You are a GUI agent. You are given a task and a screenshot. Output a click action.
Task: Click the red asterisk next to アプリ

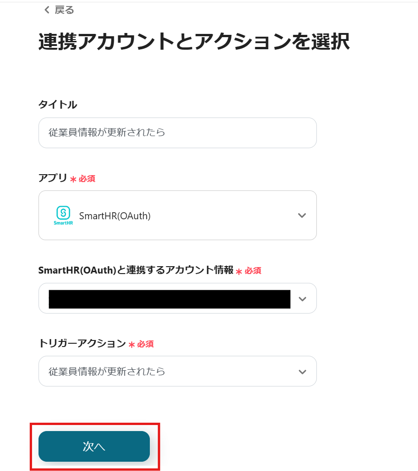[x=73, y=178]
